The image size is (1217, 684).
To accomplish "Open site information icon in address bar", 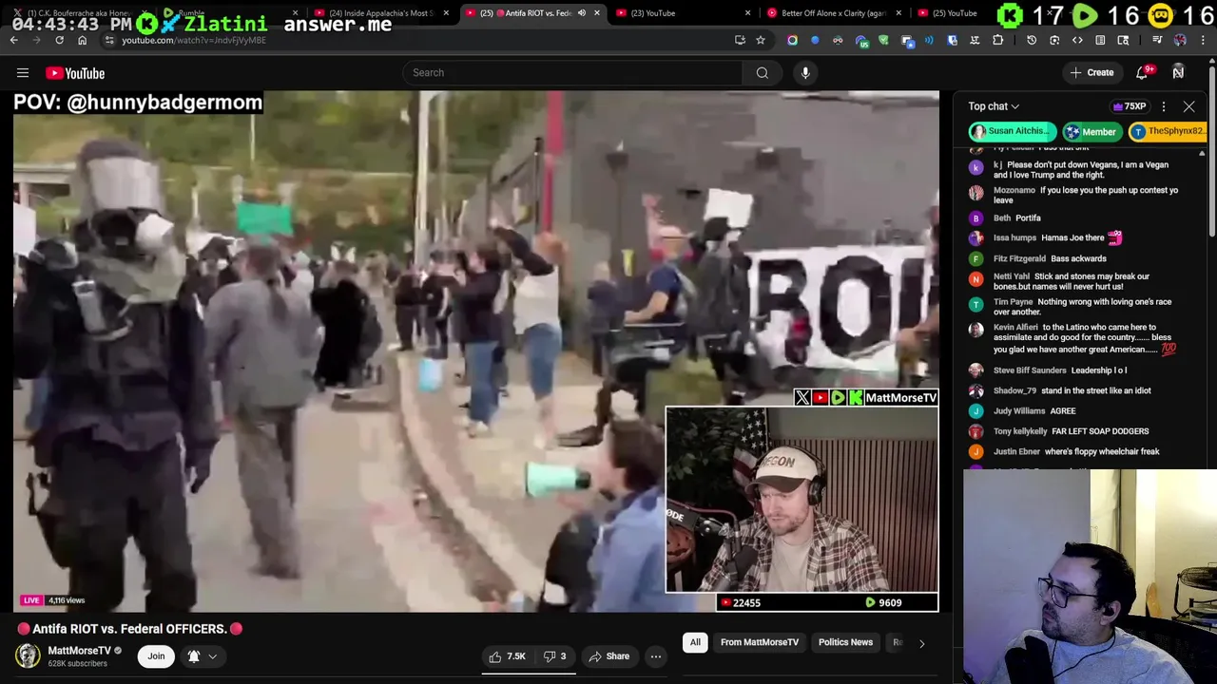I will 109,41.
